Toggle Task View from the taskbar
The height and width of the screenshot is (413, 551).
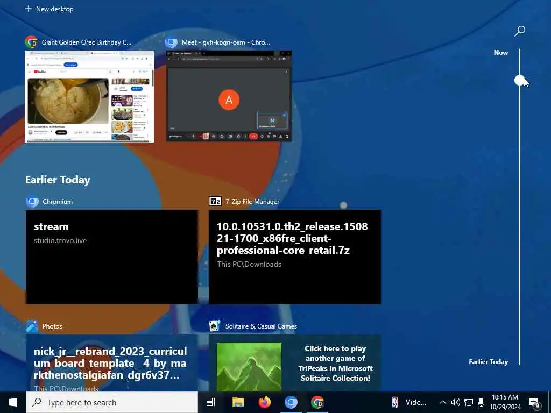(x=211, y=402)
